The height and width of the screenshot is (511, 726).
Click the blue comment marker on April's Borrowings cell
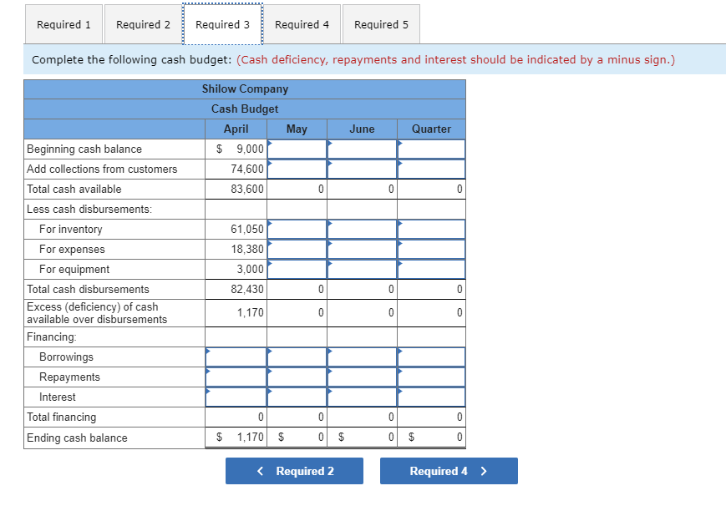point(207,351)
